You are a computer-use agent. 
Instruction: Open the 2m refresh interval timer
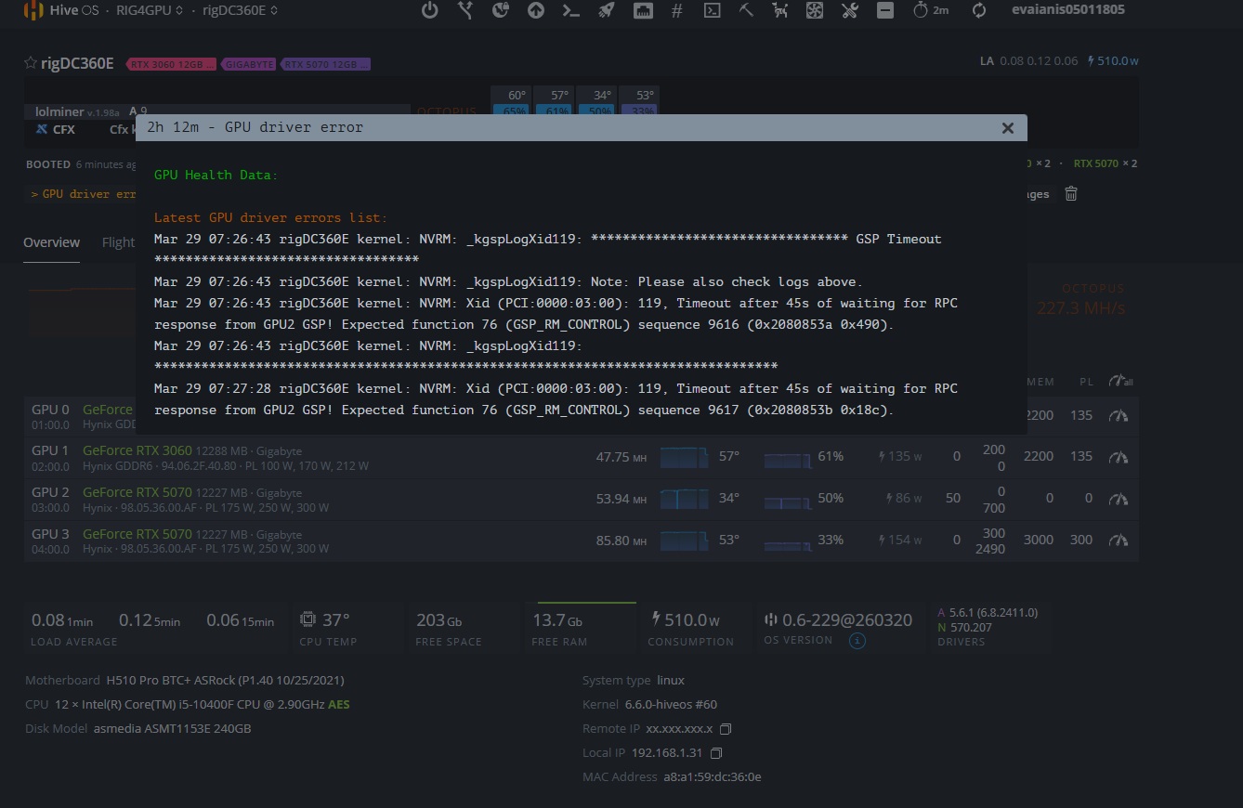931,10
